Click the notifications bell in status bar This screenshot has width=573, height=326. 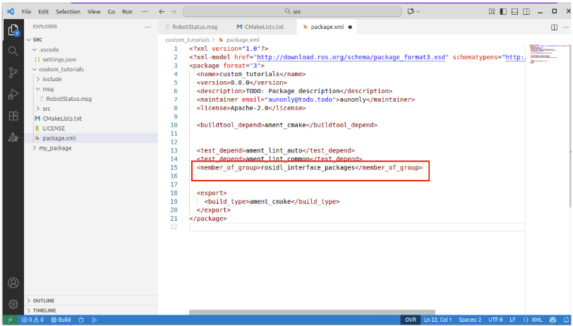(566, 320)
